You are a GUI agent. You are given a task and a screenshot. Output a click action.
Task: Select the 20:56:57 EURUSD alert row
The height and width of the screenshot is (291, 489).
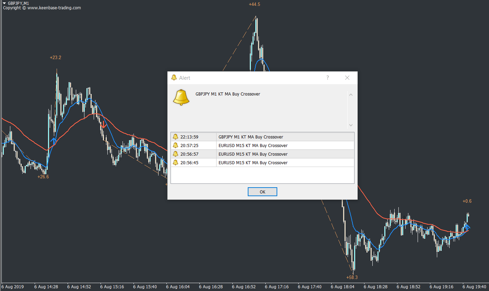pyautogui.click(x=262, y=154)
